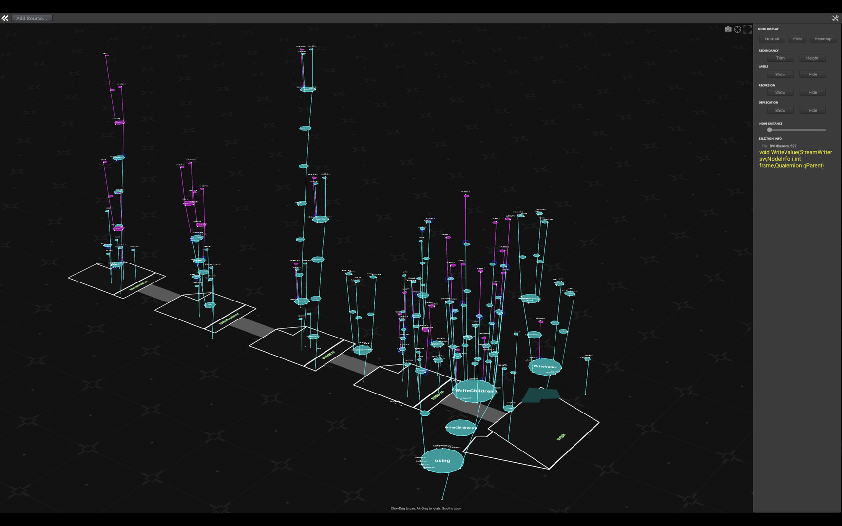Select the using node
Image resolution: width=842 pixels, height=526 pixels.
pyautogui.click(x=442, y=461)
